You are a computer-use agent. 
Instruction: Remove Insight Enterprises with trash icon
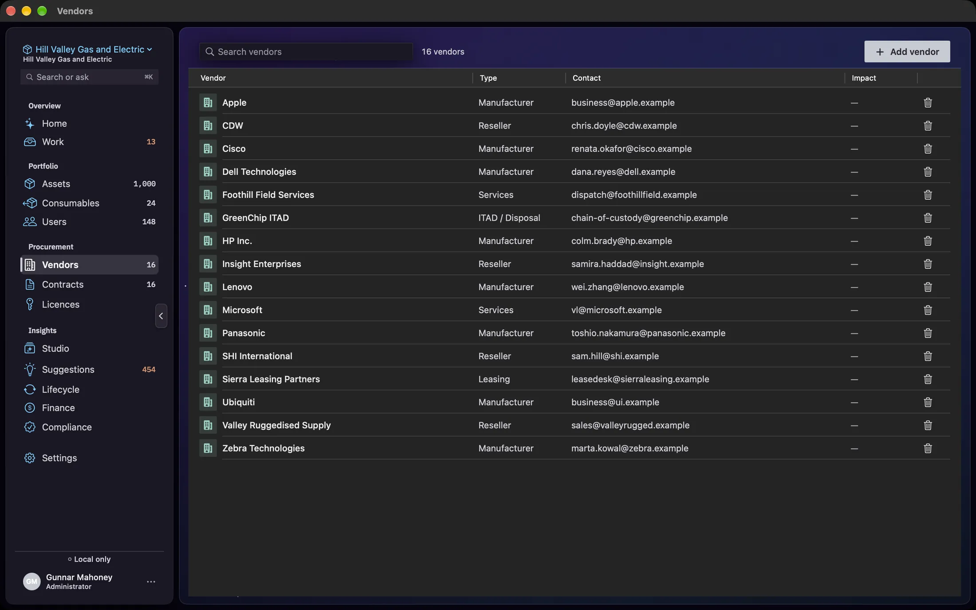928,264
